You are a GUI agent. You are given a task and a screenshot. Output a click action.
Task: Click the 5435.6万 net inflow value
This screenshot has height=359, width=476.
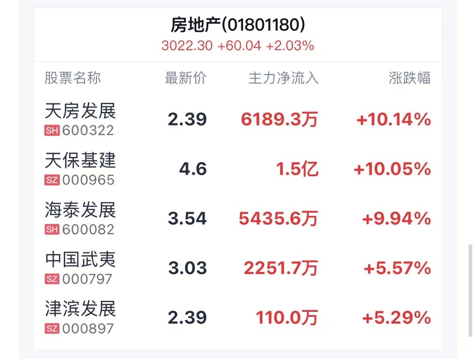pyautogui.click(x=278, y=219)
